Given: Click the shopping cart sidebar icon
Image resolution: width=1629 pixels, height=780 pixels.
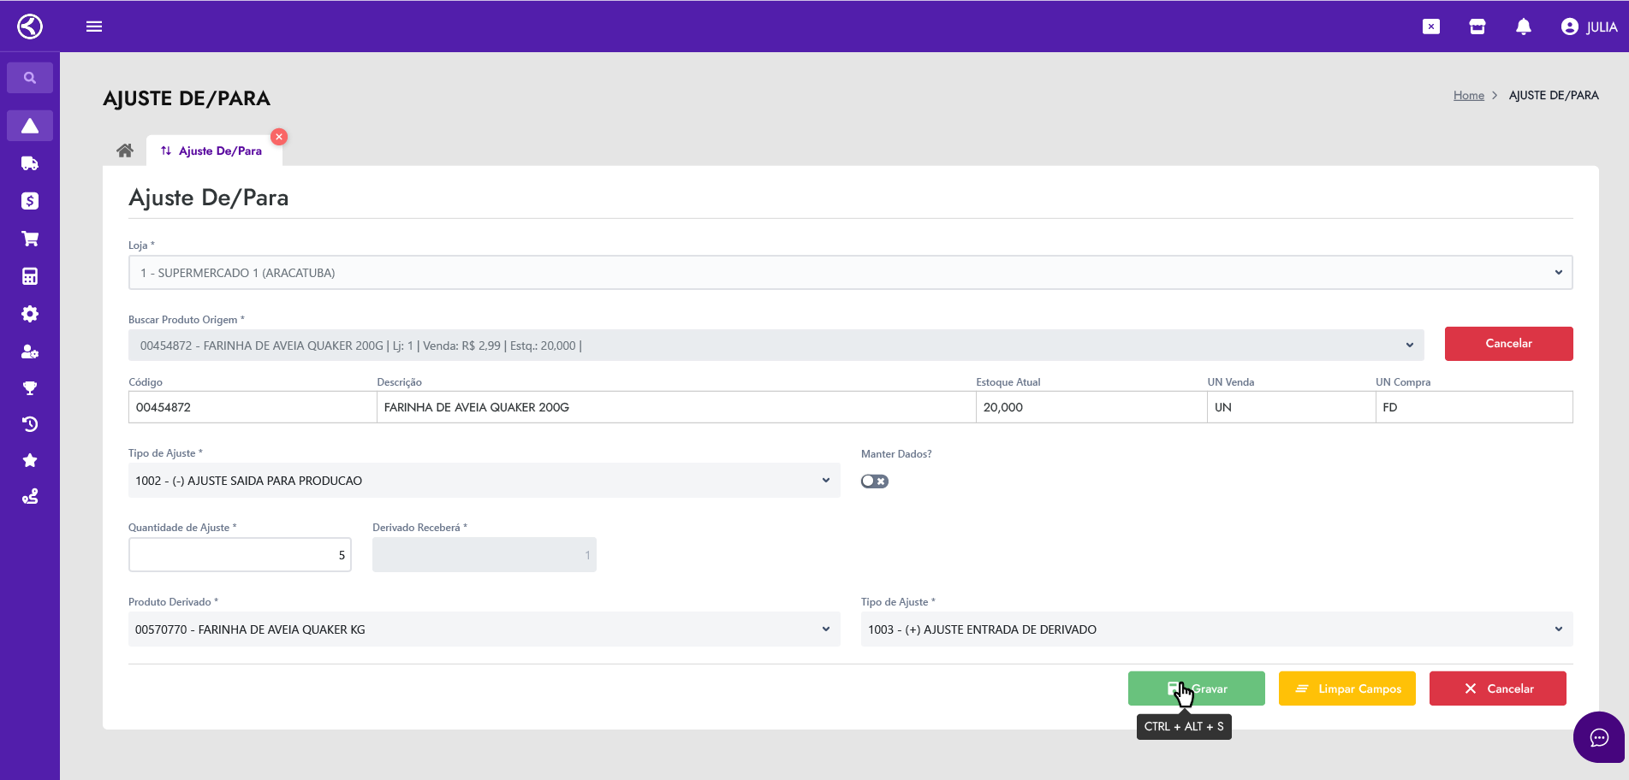Looking at the screenshot, I should (x=30, y=239).
